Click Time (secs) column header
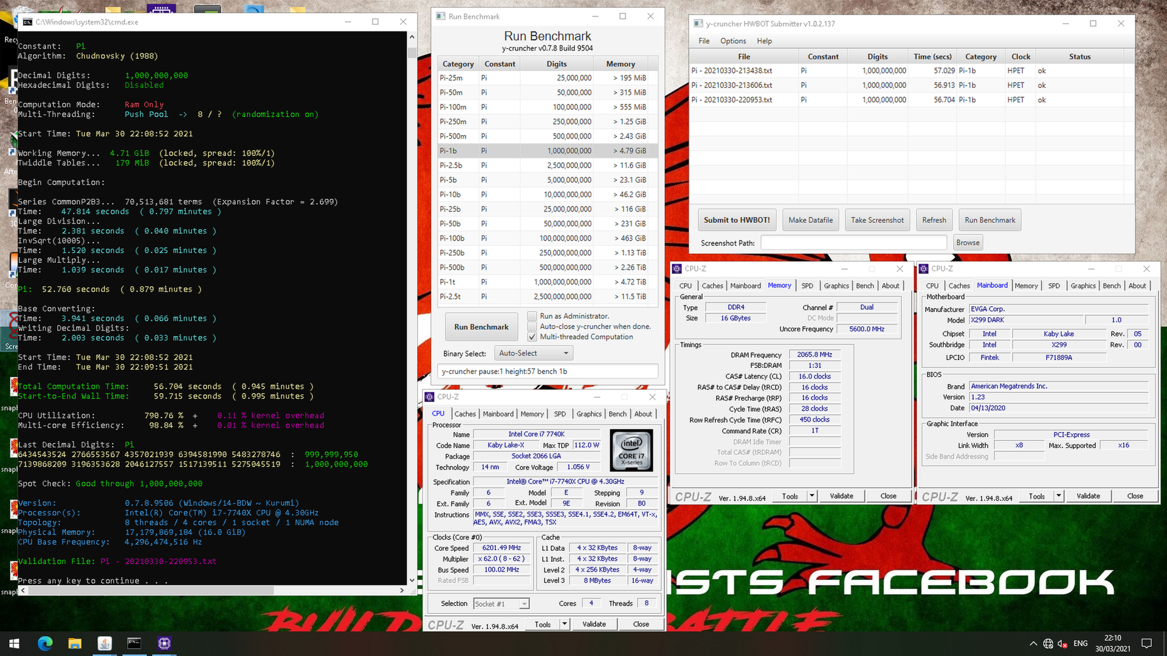The image size is (1167, 656). (932, 56)
